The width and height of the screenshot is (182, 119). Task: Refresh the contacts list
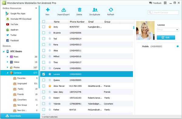tap(111, 11)
